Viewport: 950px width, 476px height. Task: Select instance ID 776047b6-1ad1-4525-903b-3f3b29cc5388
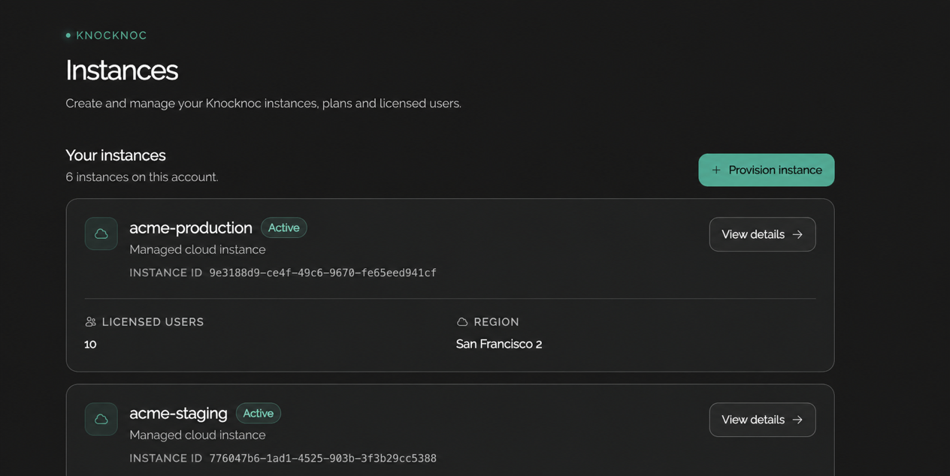pyautogui.click(x=322, y=458)
